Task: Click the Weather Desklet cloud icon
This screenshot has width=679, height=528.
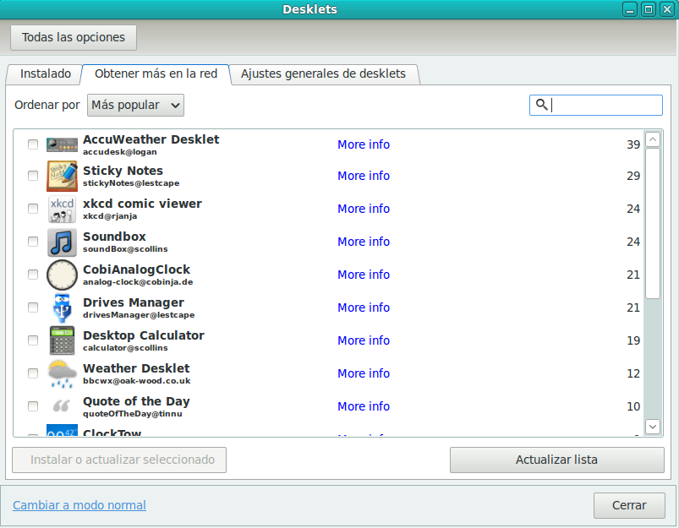Action: pyautogui.click(x=62, y=373)
